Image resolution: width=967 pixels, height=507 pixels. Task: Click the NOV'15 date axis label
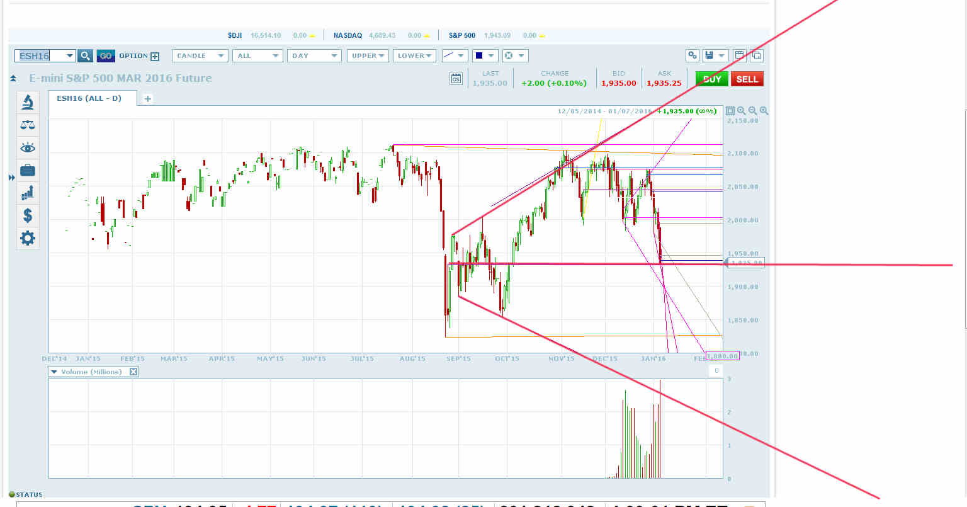coord(562,358)
